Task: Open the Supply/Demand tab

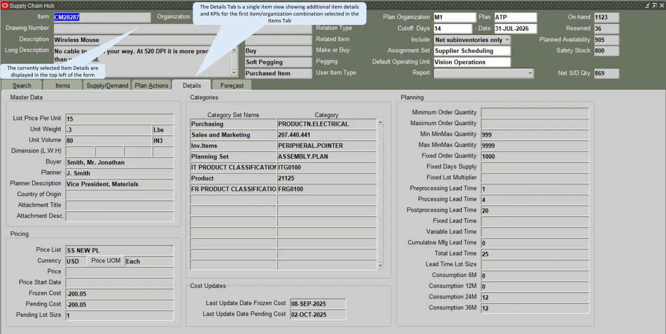Action: click(x=108, y=85)
